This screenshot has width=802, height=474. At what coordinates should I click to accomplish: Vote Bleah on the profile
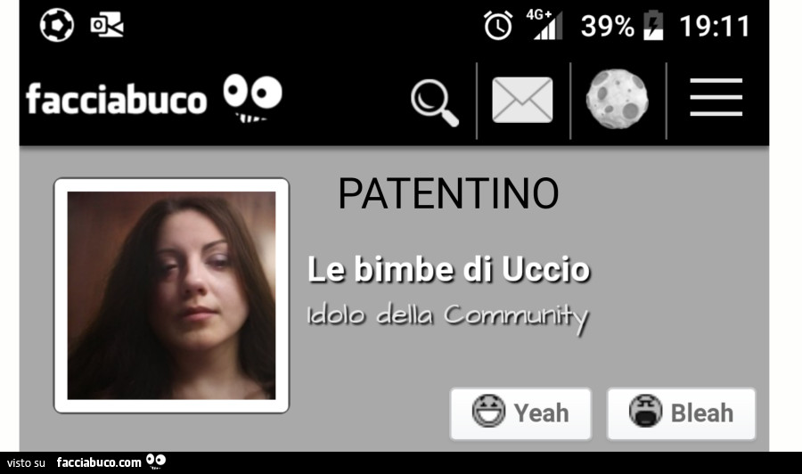point(681,413)
